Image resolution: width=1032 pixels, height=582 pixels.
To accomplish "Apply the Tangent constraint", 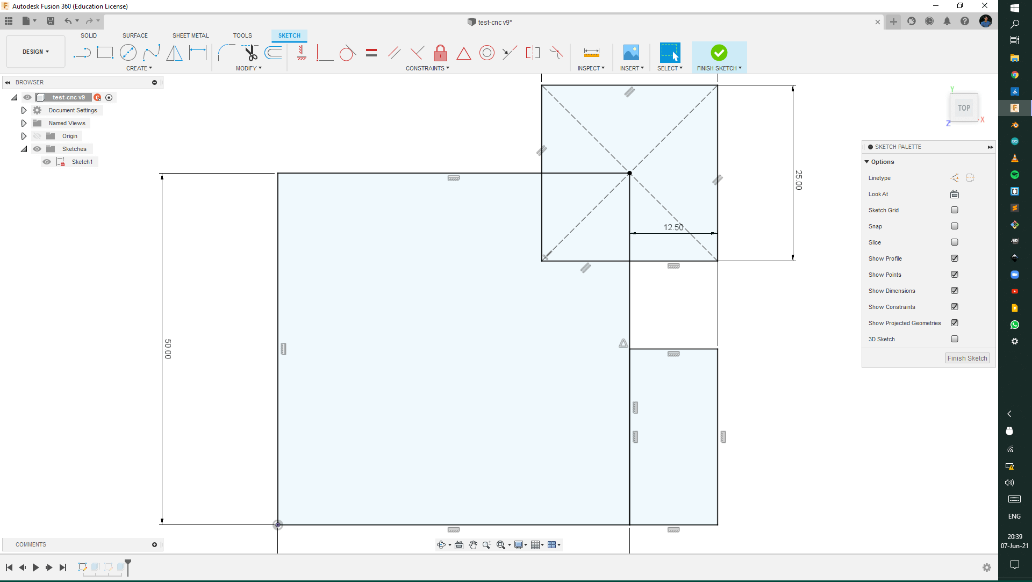I will pos(348,53).
